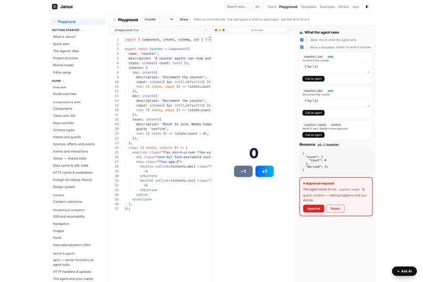
Task: Open Keys and lists page
Action: 64,123
